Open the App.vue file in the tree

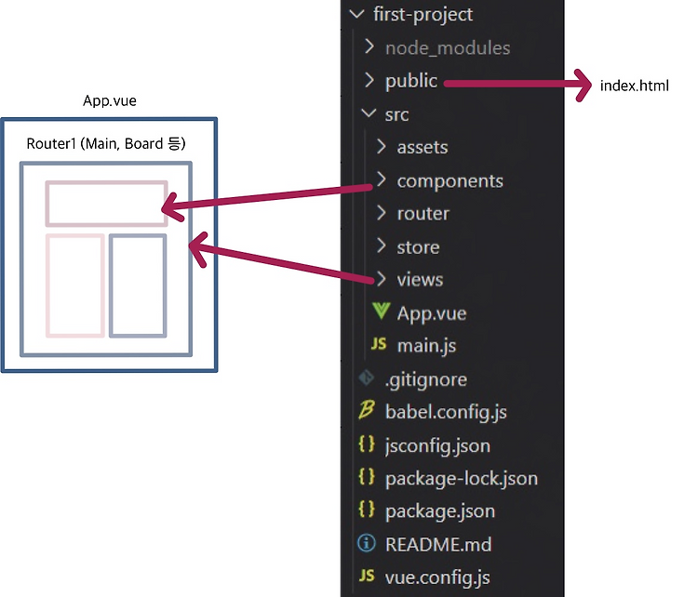click(x=432, y=314)
